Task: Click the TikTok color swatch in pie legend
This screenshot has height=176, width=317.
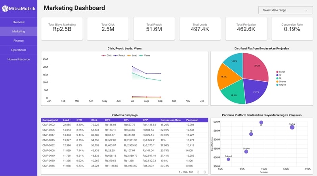Action: (x=277, y=72)
